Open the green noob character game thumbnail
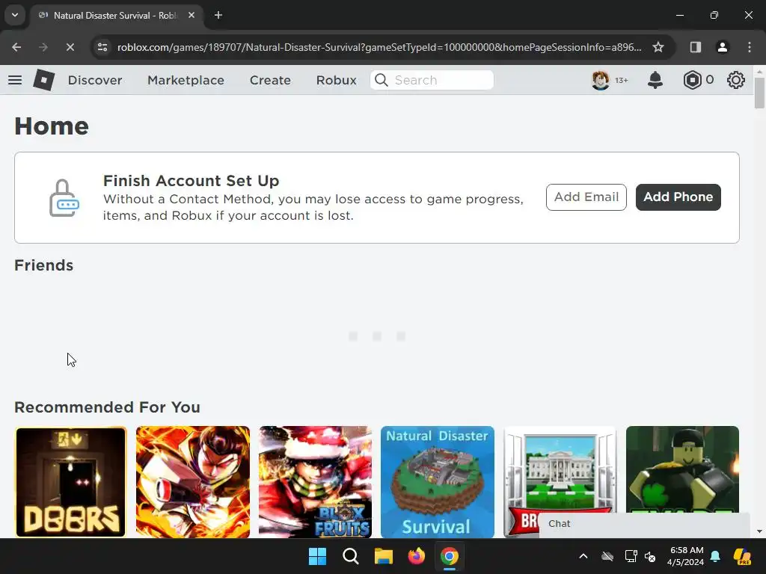The height and width of the screenshot is (574, 766). click(682, 469)
